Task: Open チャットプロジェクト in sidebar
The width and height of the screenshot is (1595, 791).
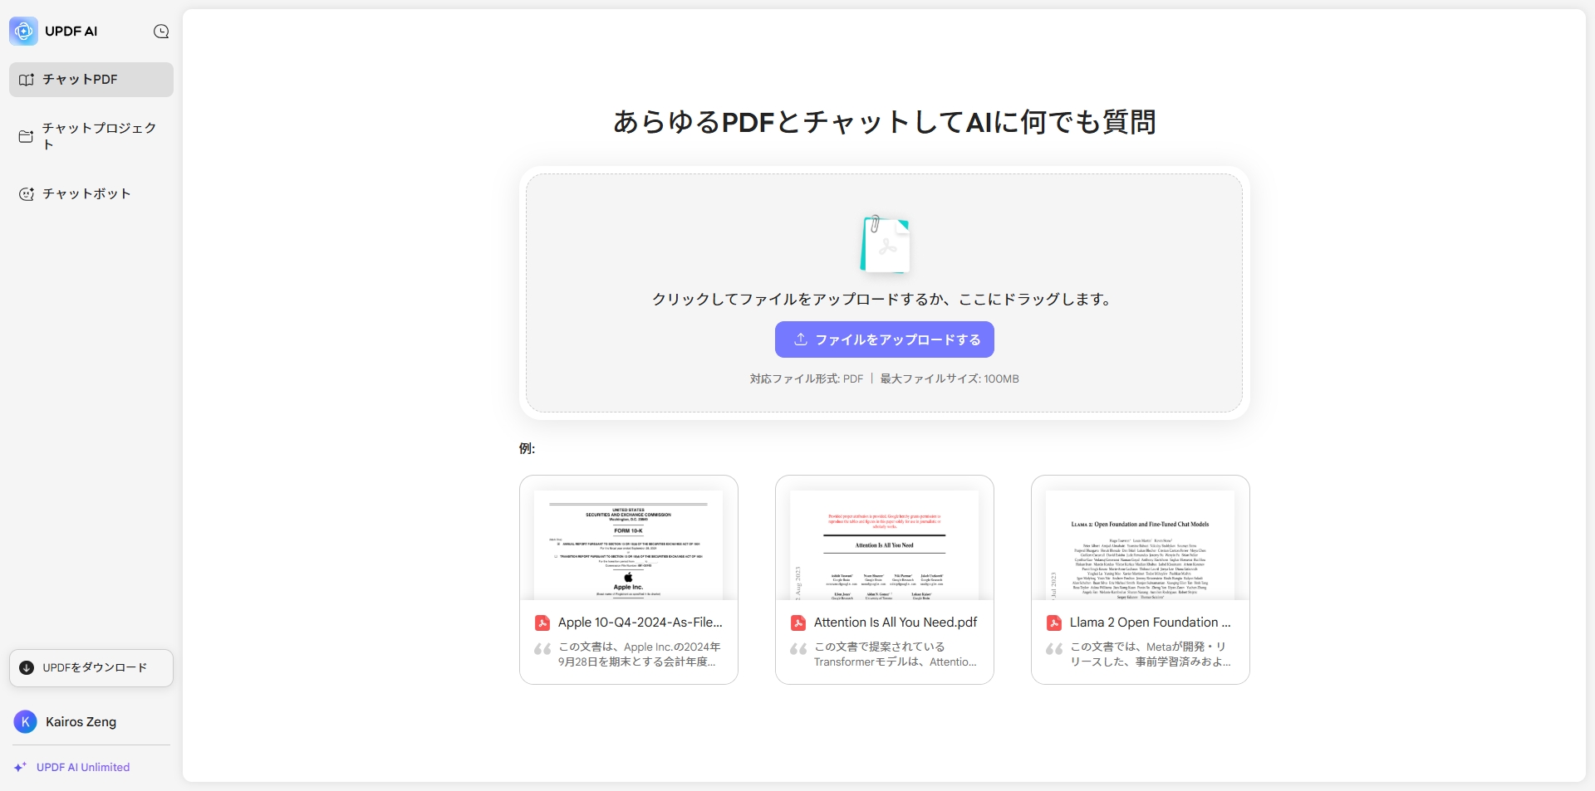Action: [x=91, y=136]
